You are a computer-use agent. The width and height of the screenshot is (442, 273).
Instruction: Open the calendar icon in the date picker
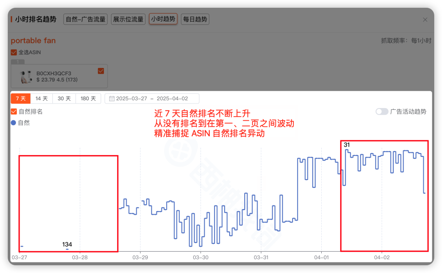point(112,98)
